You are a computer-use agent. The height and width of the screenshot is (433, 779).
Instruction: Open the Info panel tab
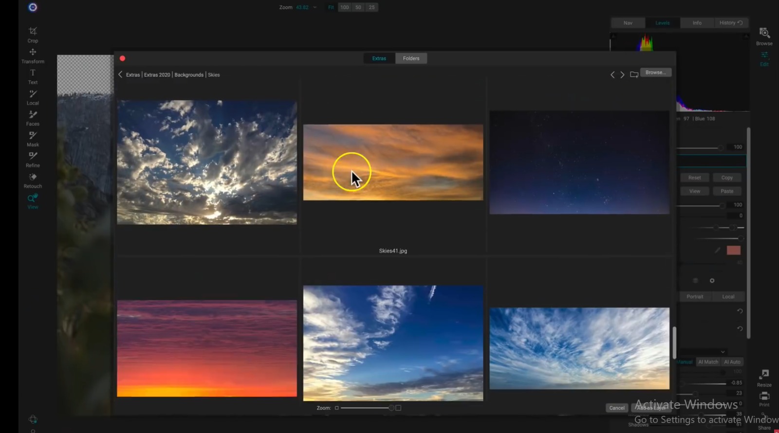pos(697,23)
